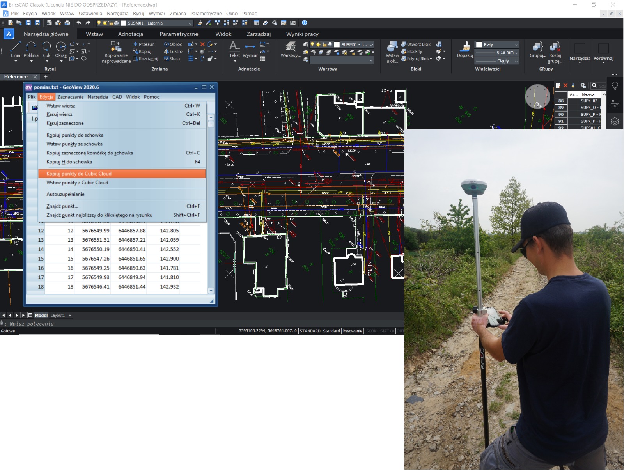Switch to the Wstaw ribbon tab

(94, 34)
